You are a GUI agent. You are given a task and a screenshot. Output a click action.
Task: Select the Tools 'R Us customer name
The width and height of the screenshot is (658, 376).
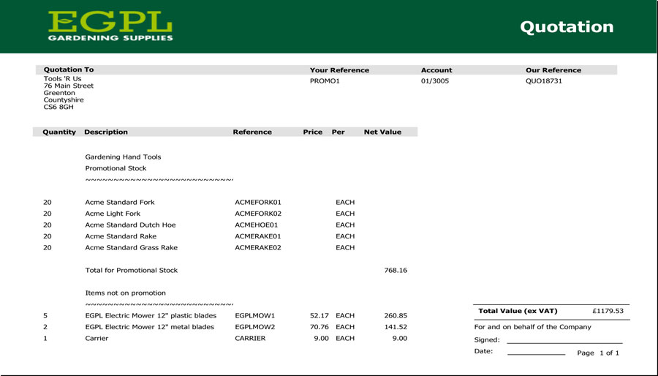coord(63,79)
